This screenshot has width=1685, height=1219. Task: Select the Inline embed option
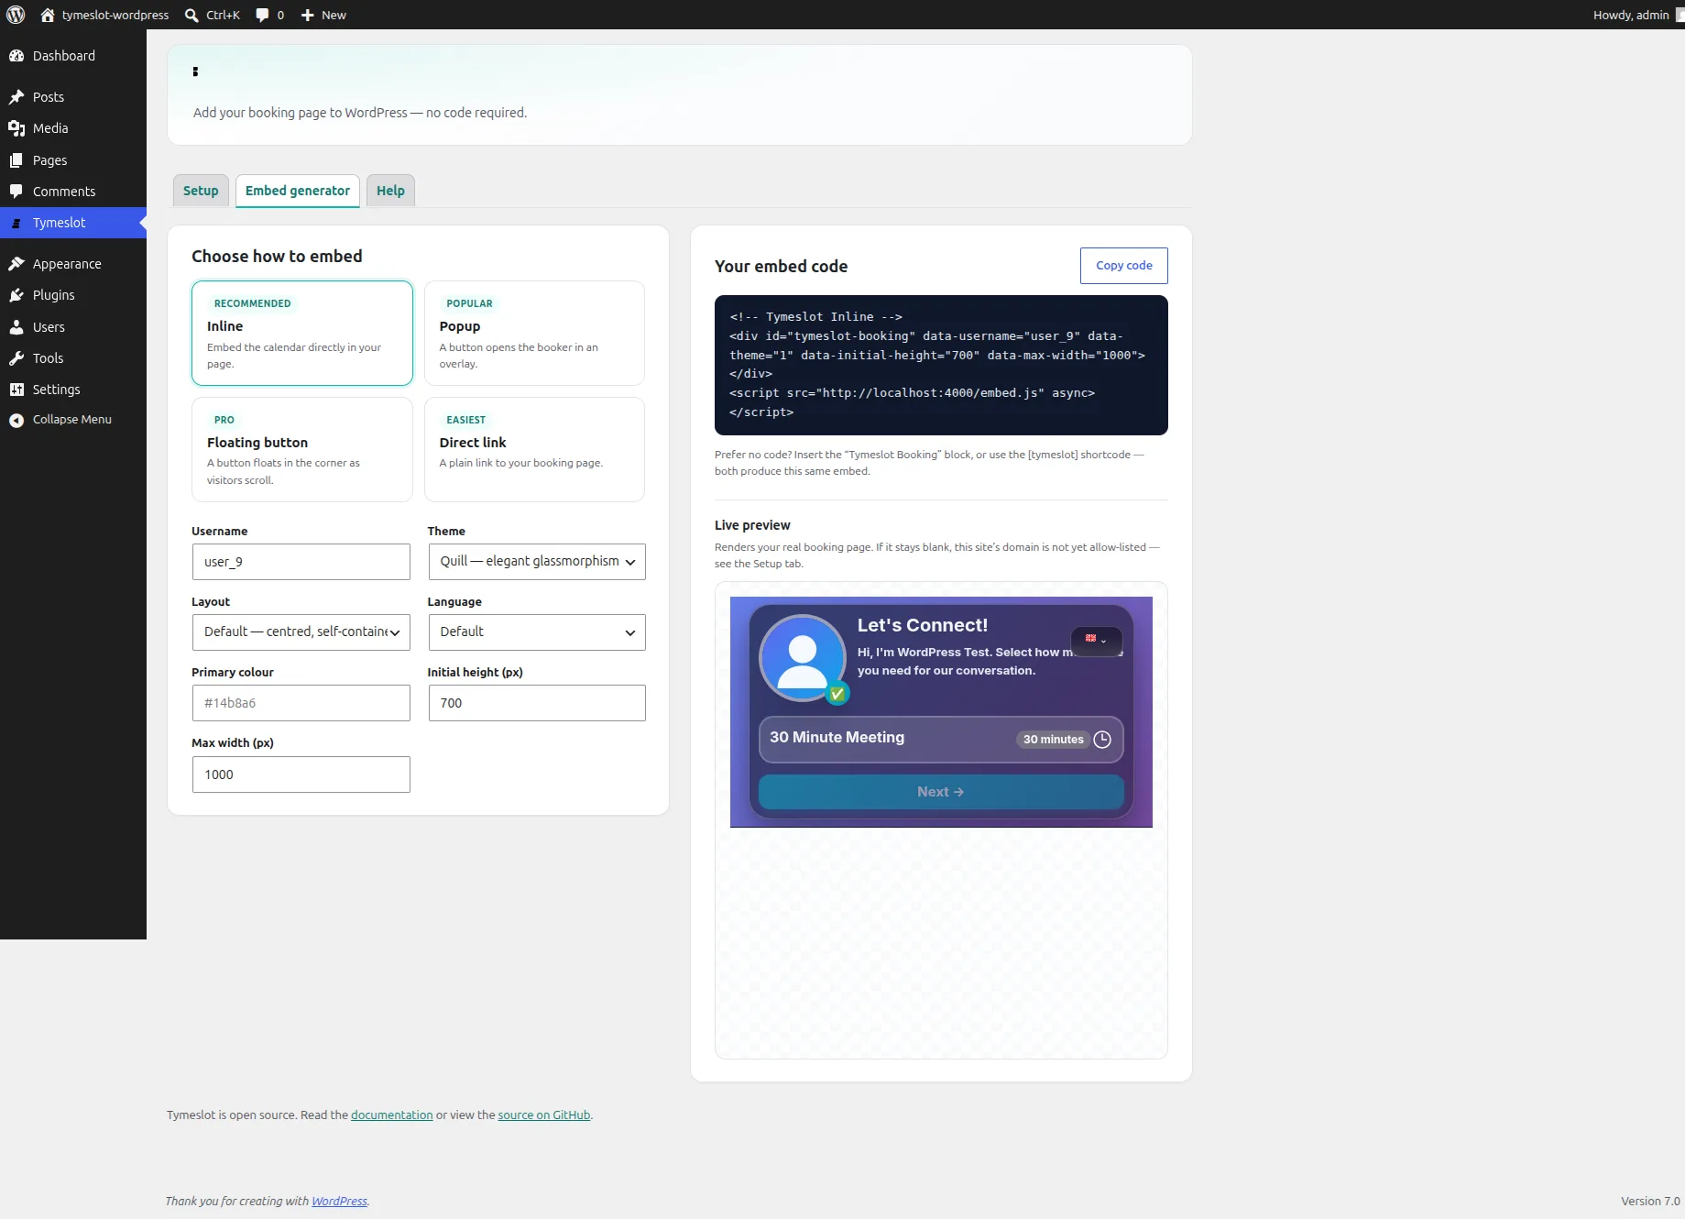(x=302, y=333)
